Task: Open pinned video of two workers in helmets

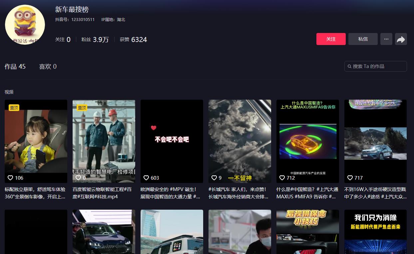Action: (104, 141)
